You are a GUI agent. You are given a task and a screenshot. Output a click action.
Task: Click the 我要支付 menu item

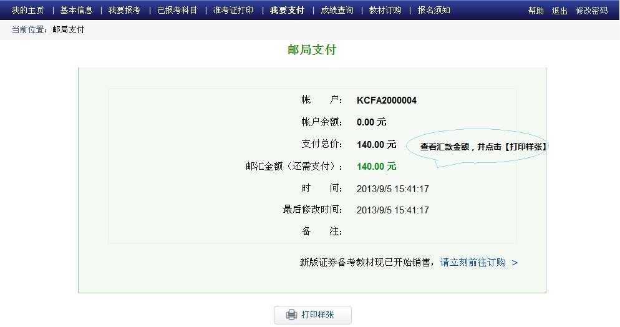(x=287, y=11)
